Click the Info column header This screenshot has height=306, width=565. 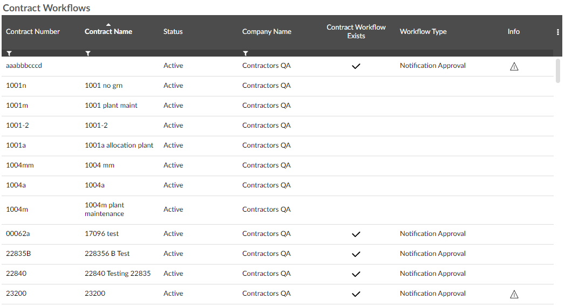(x=514, y=32)
